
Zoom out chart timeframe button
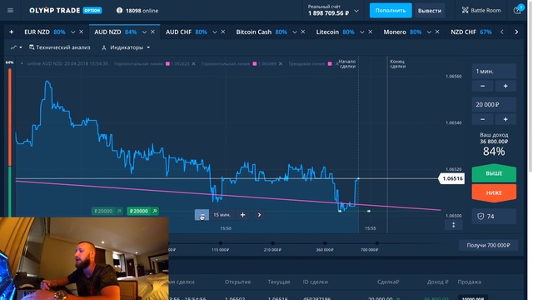pos(202,215)
